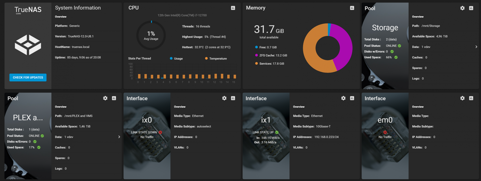Click PLEX pool ONLINE green check icon
The image size is (481, 181).
(x=42, y=136)
